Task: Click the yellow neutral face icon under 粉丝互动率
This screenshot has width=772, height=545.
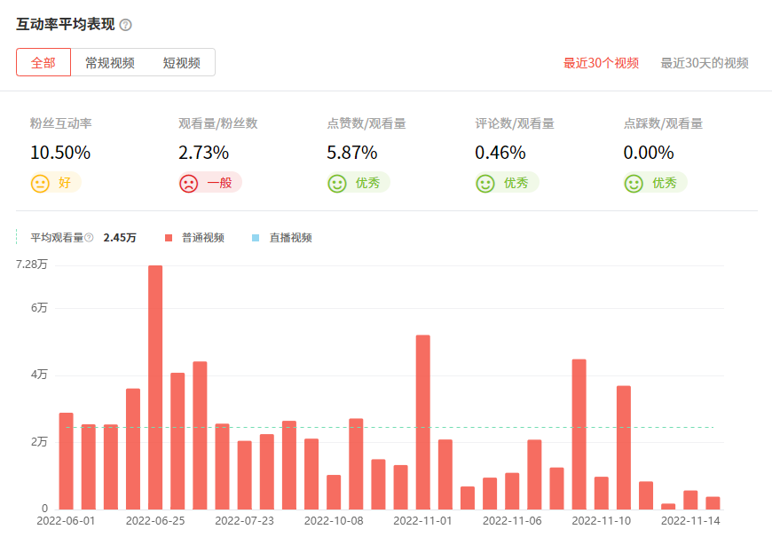Action: pos(40,184)
